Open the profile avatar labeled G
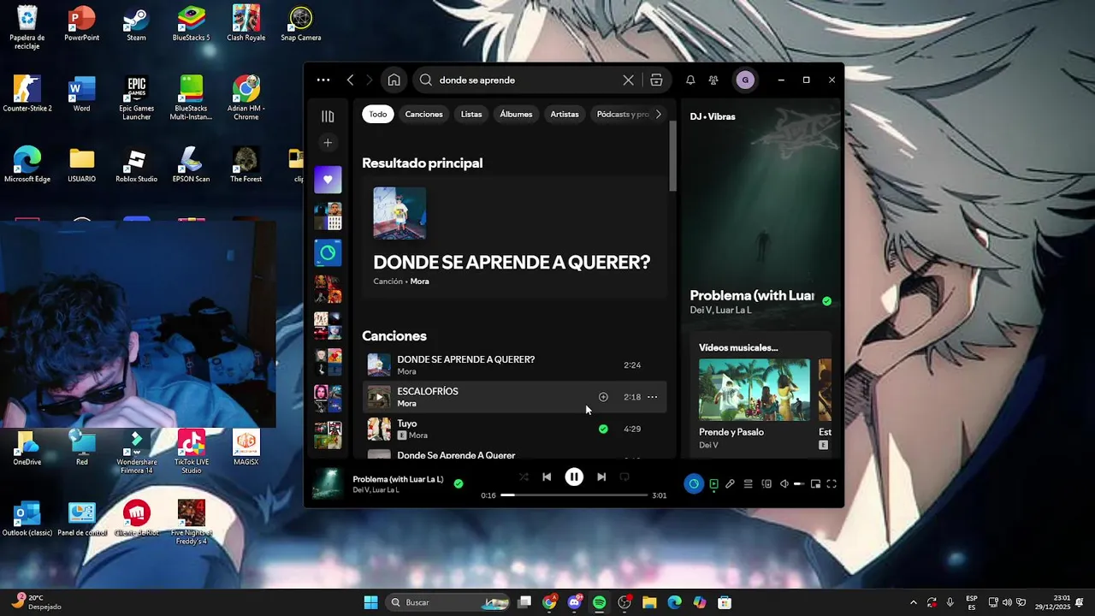 (745, 80)
